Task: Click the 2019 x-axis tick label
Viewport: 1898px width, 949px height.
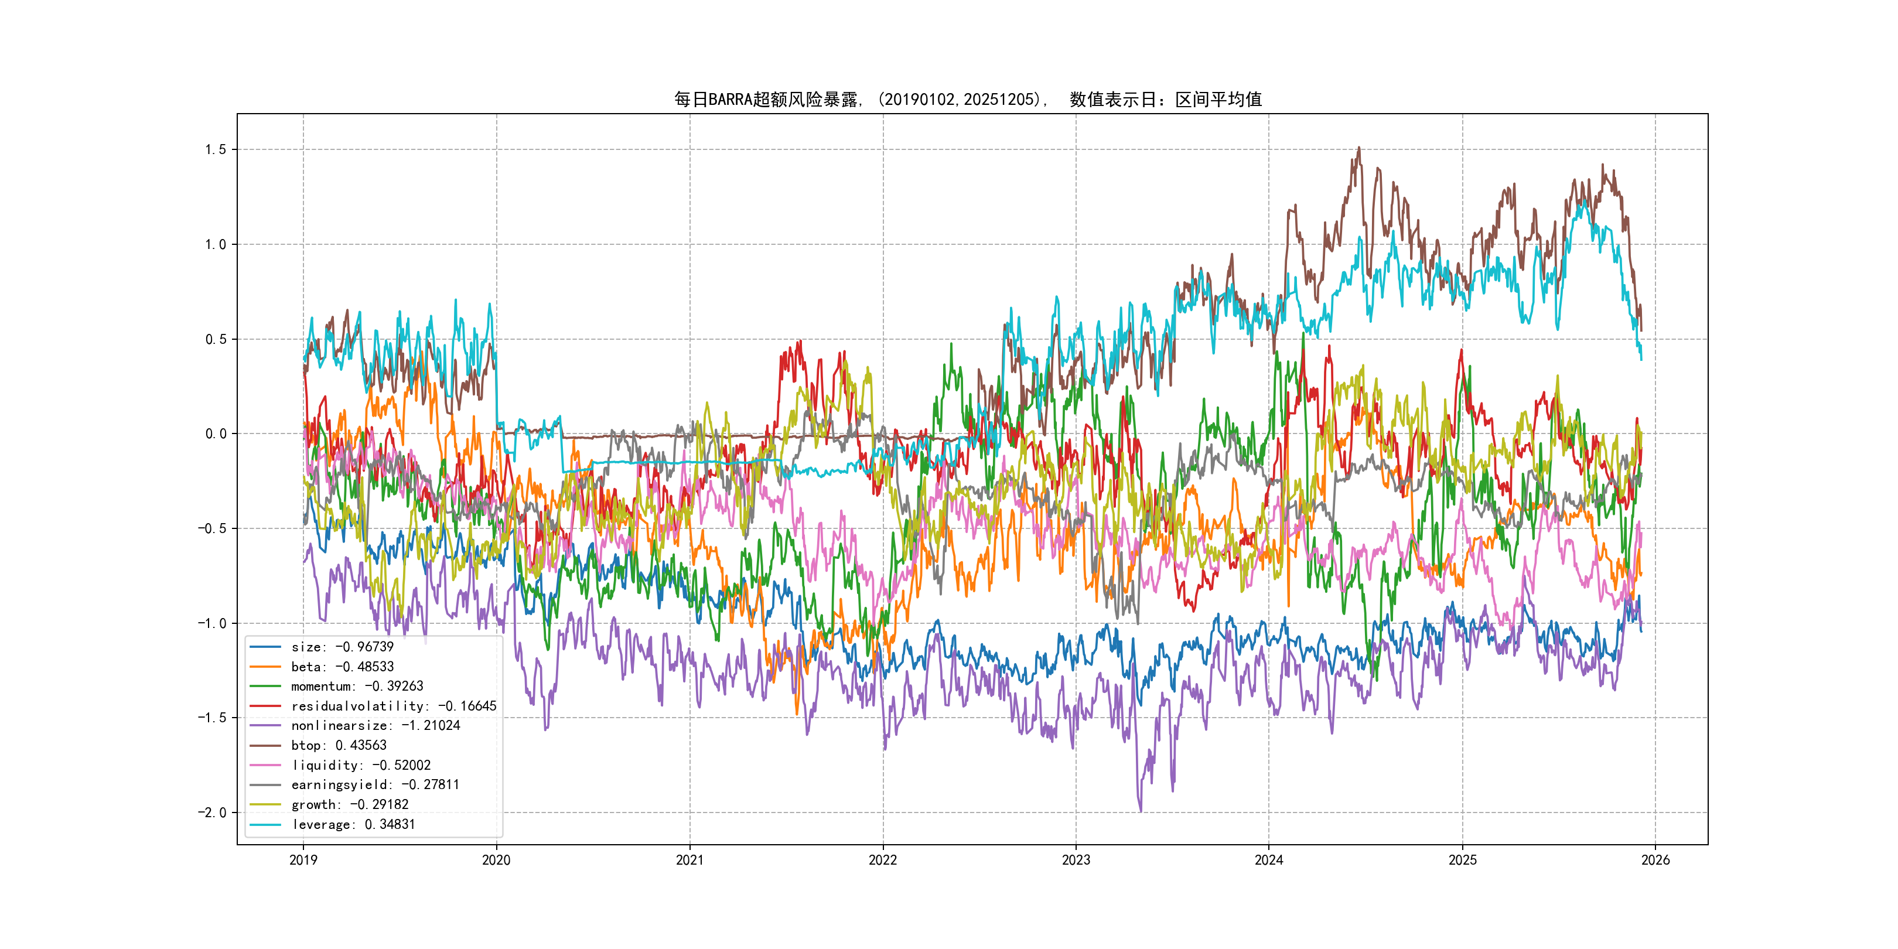Action: pos(303,860)
